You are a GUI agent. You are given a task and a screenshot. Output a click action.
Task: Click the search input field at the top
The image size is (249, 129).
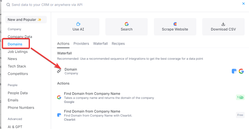(x=93, y=5)
